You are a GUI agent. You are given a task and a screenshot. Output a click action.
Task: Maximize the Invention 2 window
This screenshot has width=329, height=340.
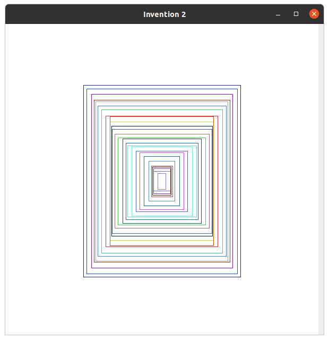click(x=296, y=14)
